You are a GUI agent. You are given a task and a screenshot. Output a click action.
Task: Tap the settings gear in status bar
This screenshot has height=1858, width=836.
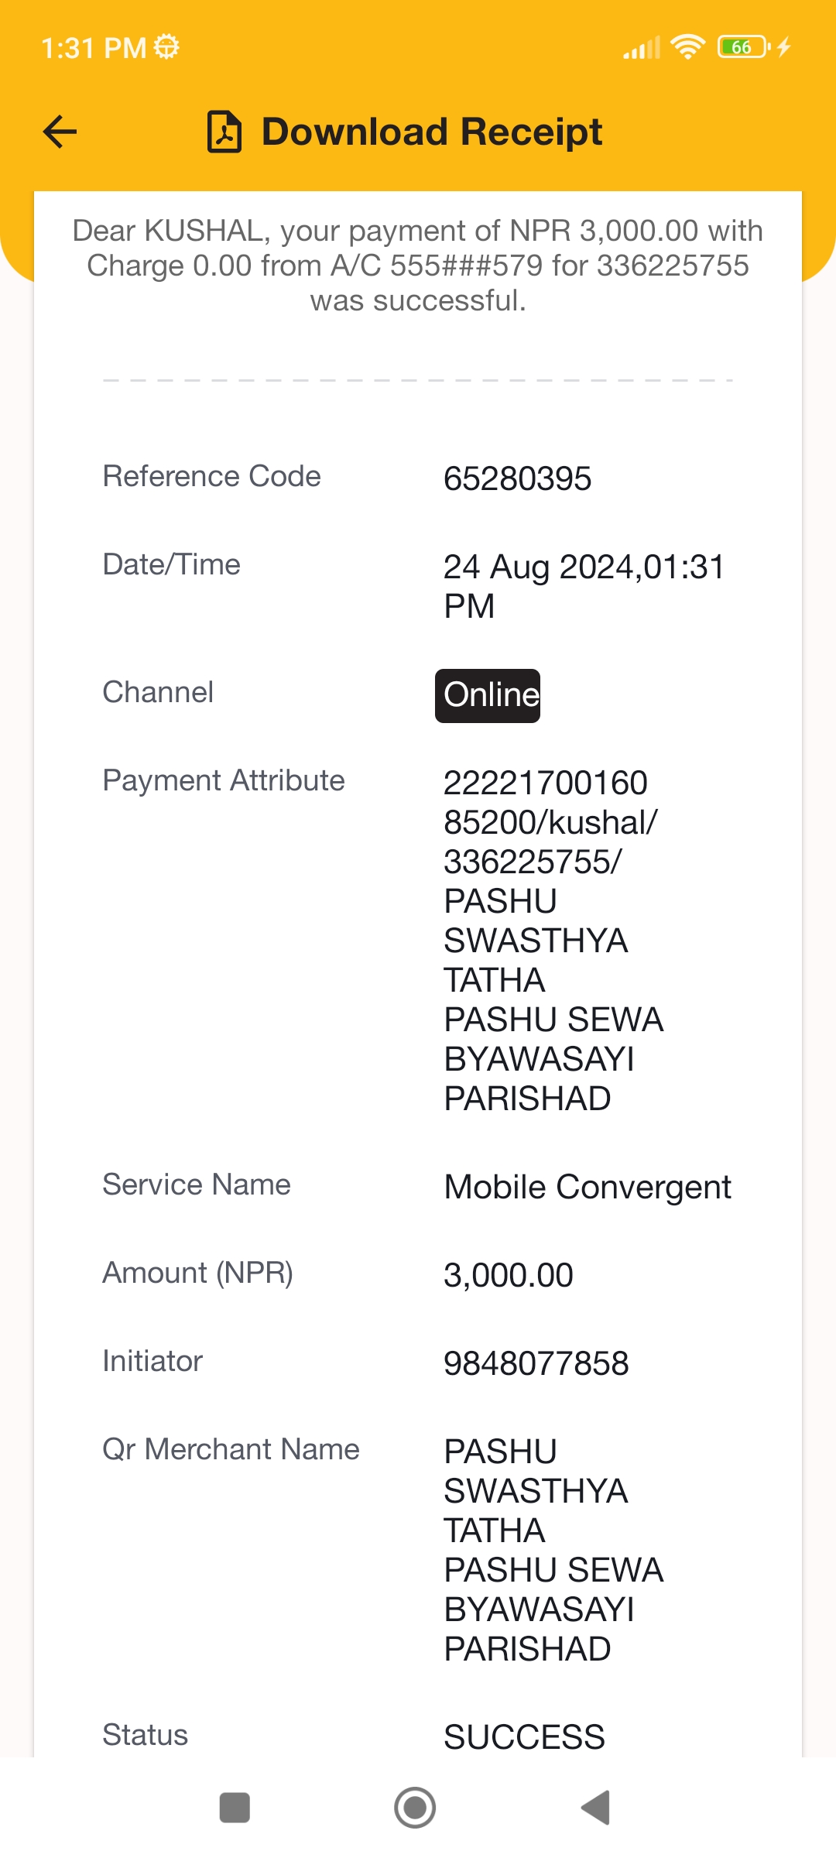click(x=166, y=47)
